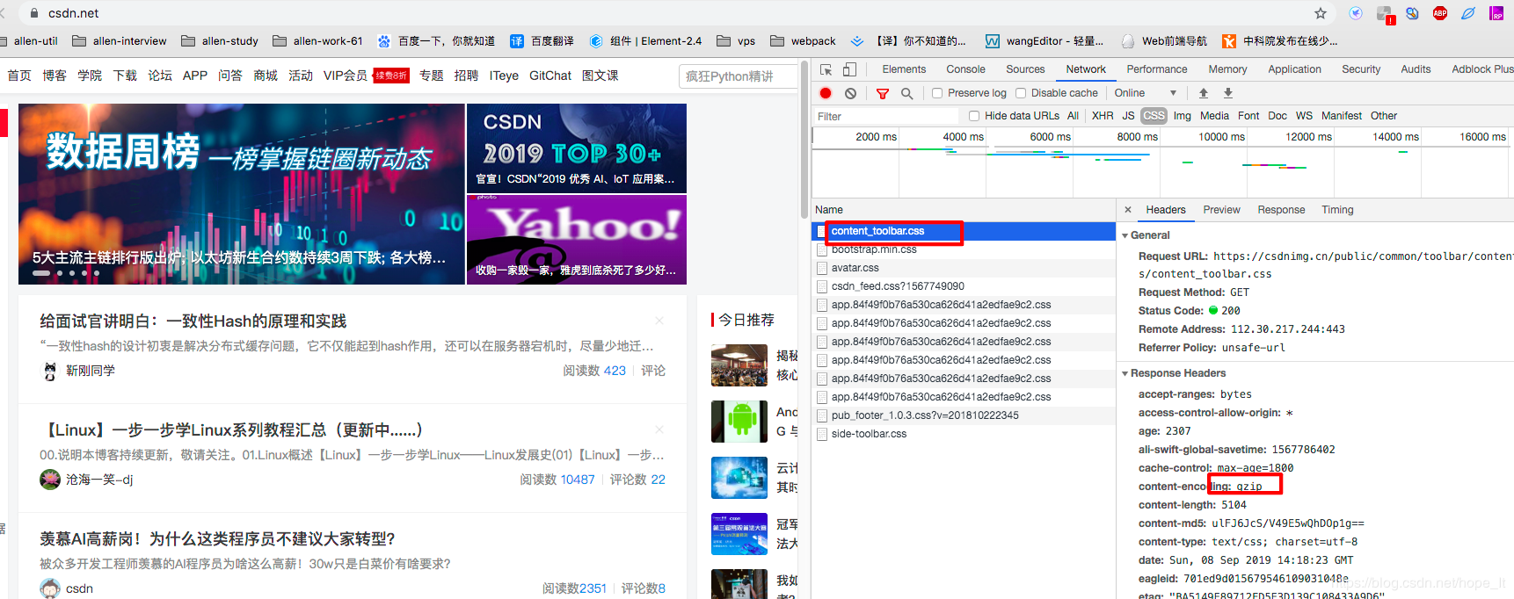Go to 博客 in the site navigation
Image resolution: width=1514 pixels, height=599 pixels.
tap(55, 76)
